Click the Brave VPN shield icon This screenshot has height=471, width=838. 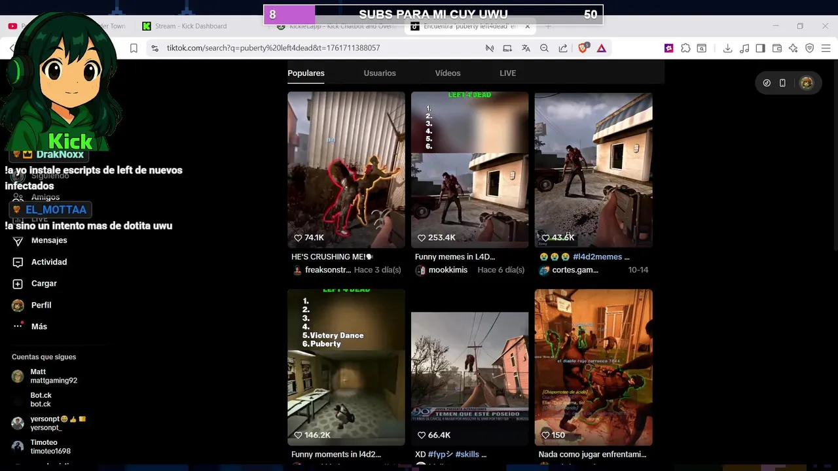tap(810, 48)
